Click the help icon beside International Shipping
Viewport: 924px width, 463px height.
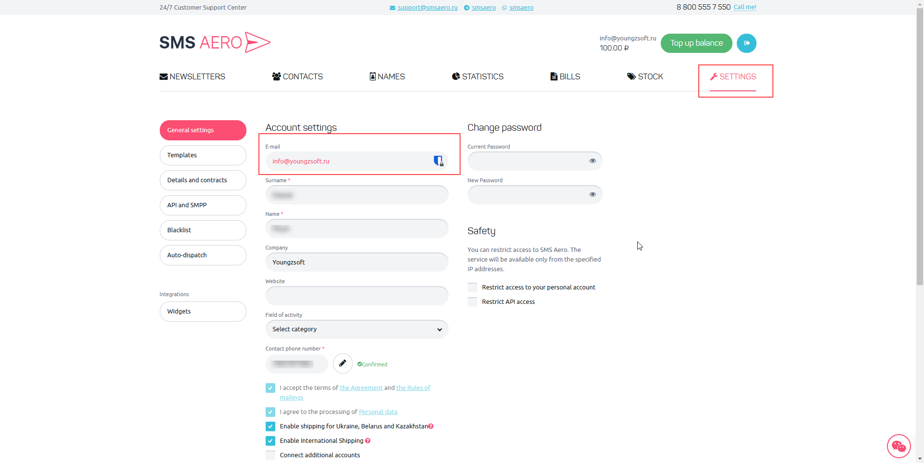tap(368, 440)
